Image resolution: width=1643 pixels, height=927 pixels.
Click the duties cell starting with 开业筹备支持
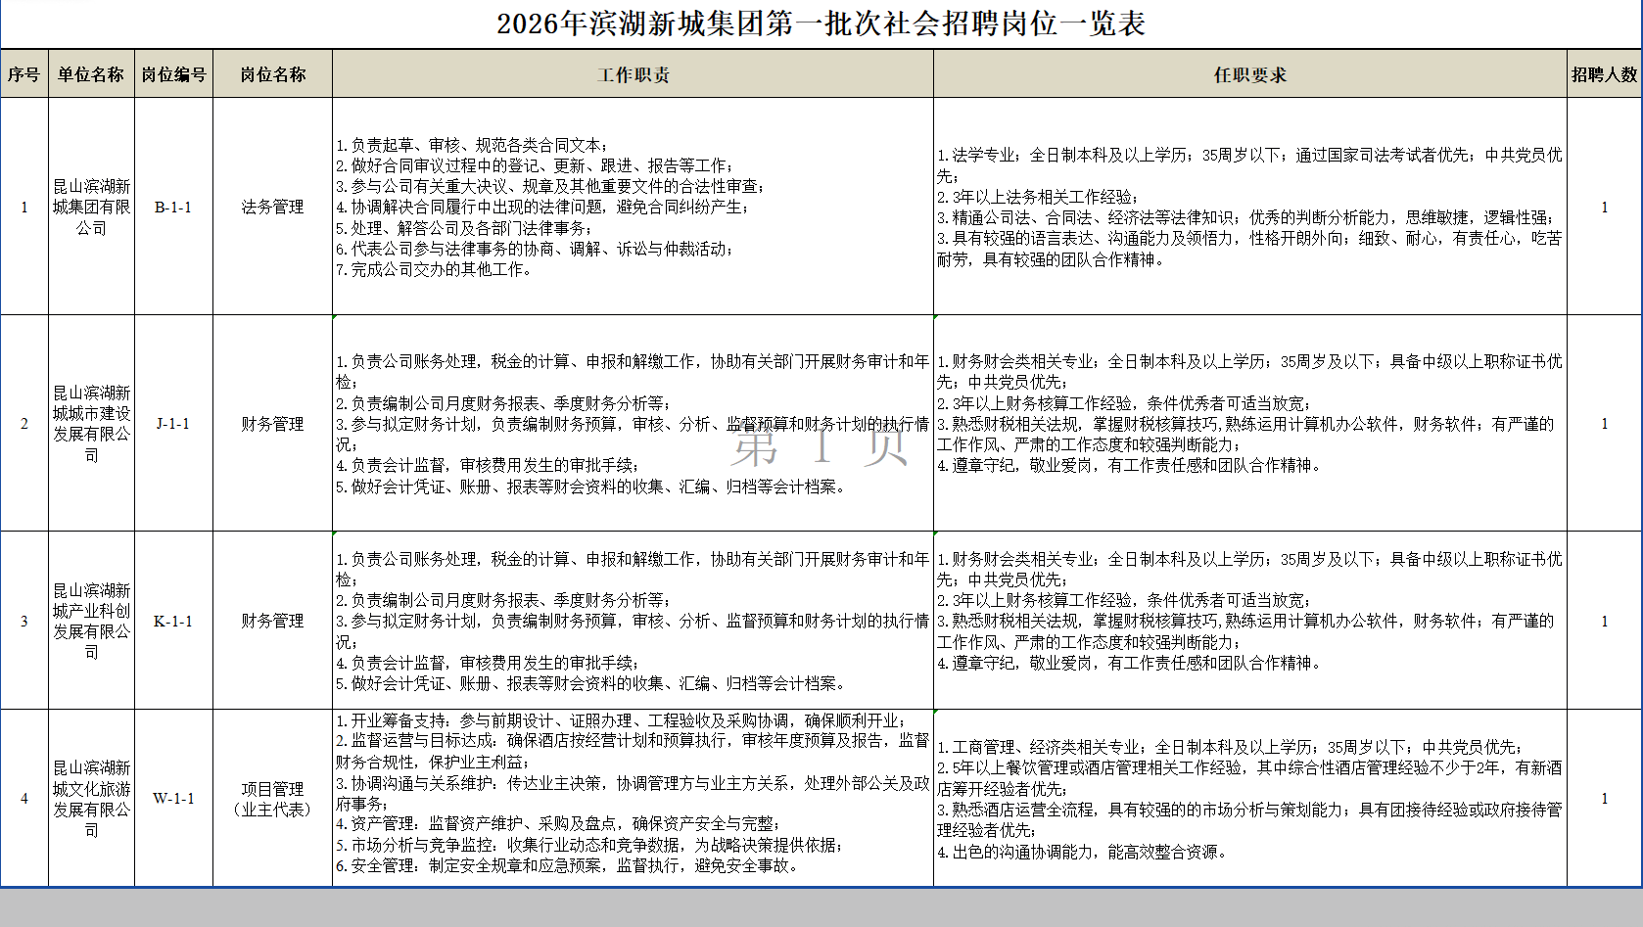633,799
